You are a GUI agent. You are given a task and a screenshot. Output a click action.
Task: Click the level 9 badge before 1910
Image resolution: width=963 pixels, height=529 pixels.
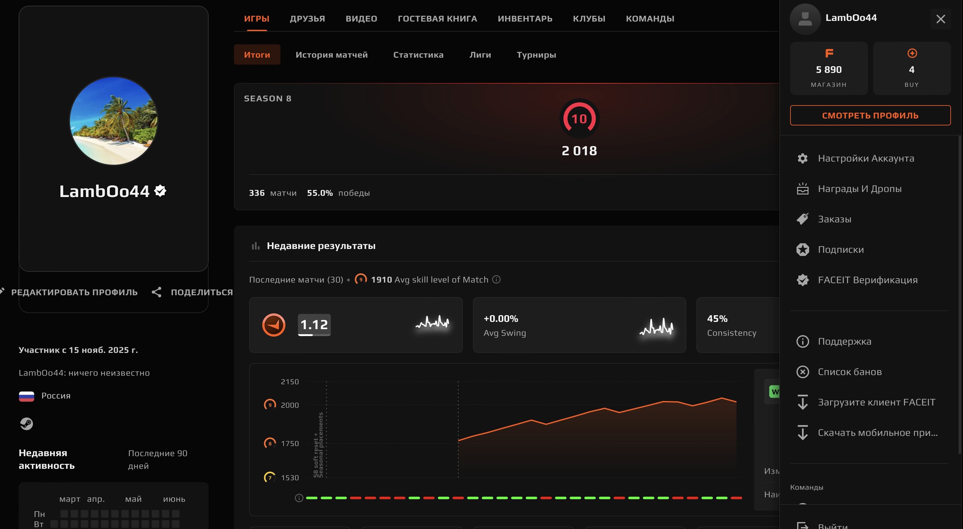(361, 279)
